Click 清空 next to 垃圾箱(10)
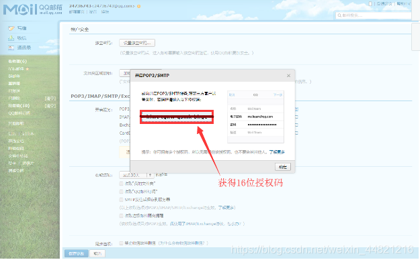The width and height of the screenshot is (420, 262). (x=50, y=106)
